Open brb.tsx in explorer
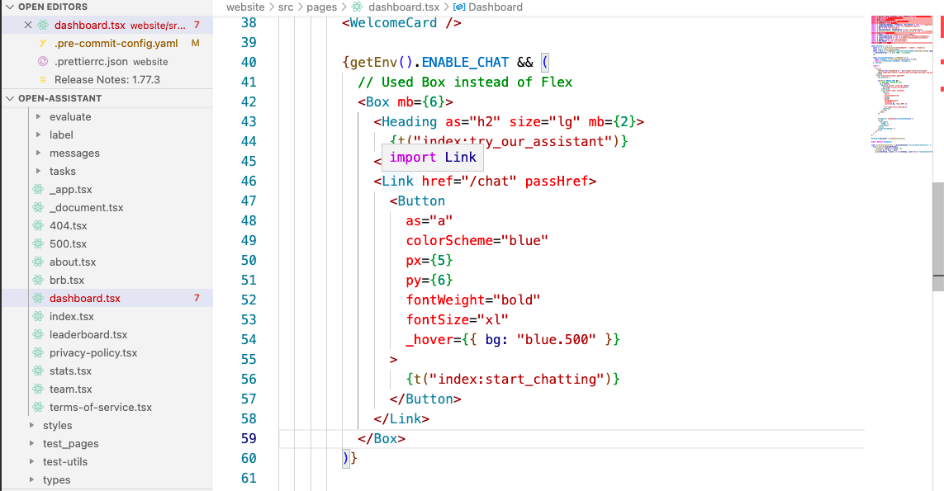 [67, 280]
